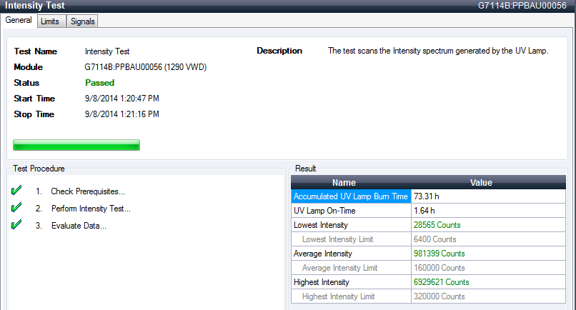Click the Highest Intensity value 6929621 Counts
This screenshot has height=310, width=576.
click(441, 282)
